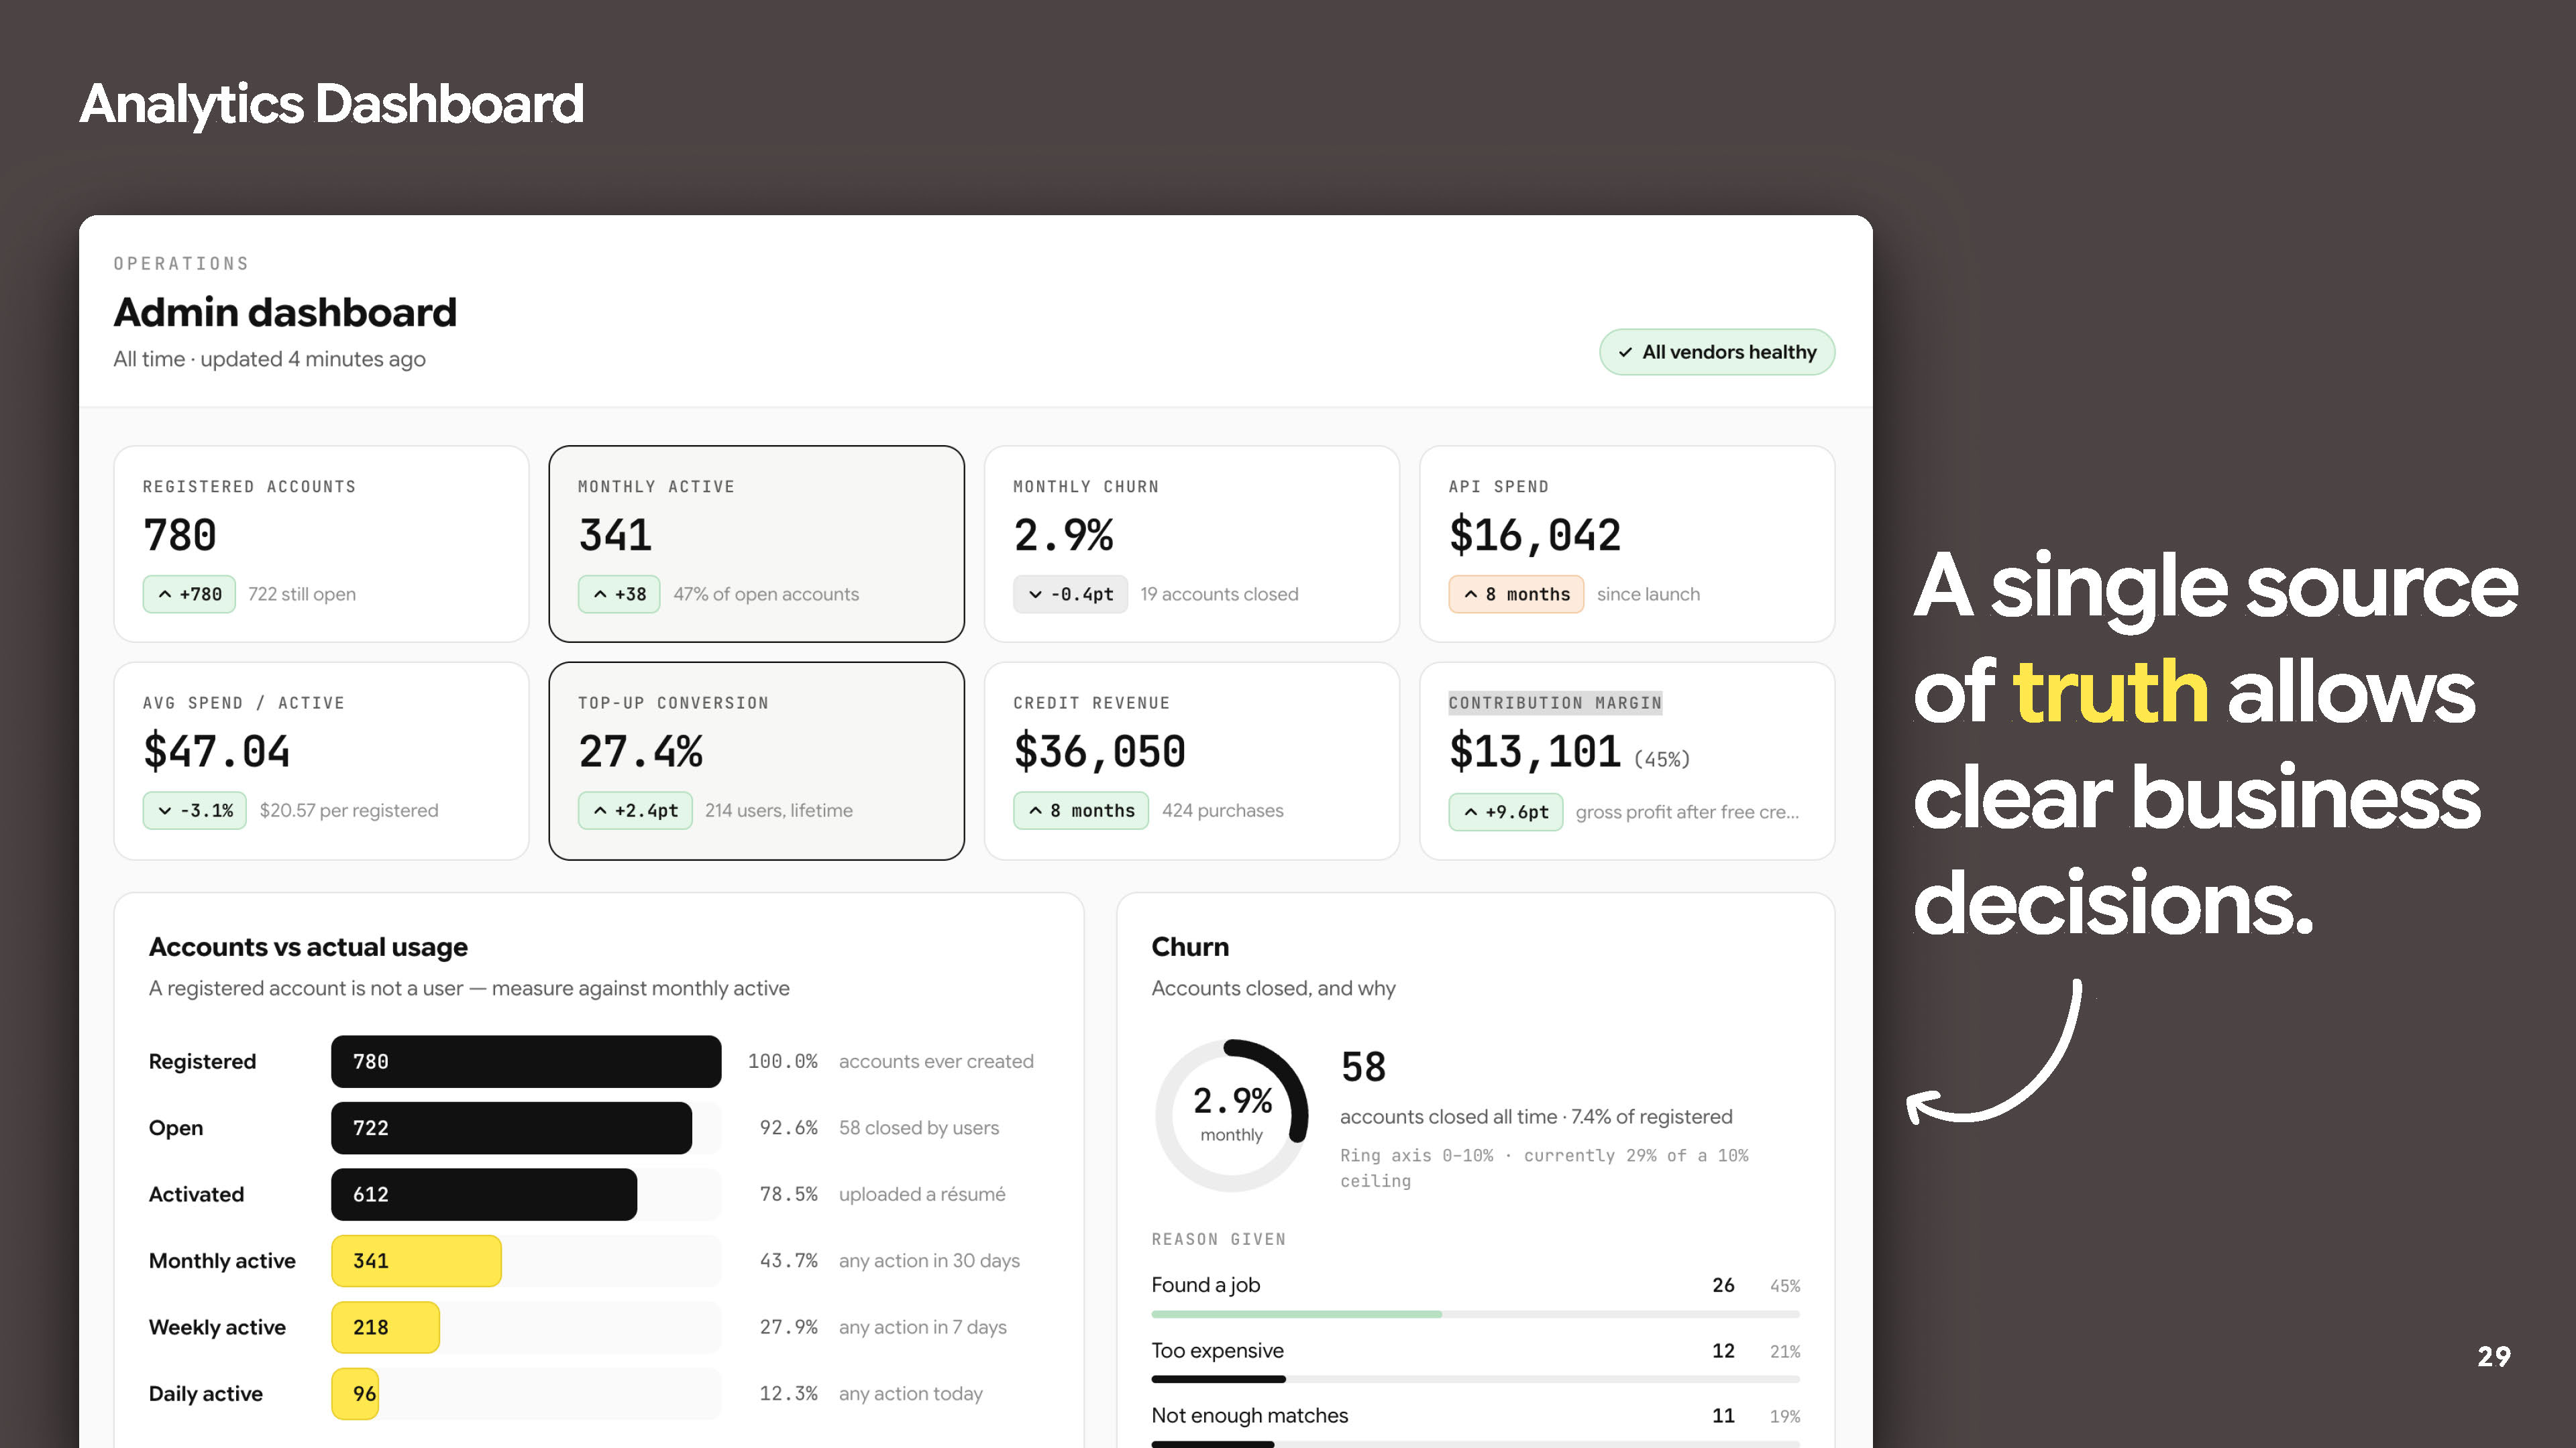
Task: Click the Open 722 bar
Action: coord(511,1128)
